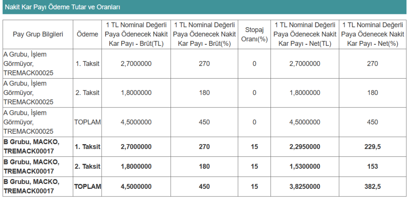Click Net(%) 180 in A Grubu 2. Taksit row
Image resolution: width=408 pixels, height=200 pixels.
[x=373, y=93]
